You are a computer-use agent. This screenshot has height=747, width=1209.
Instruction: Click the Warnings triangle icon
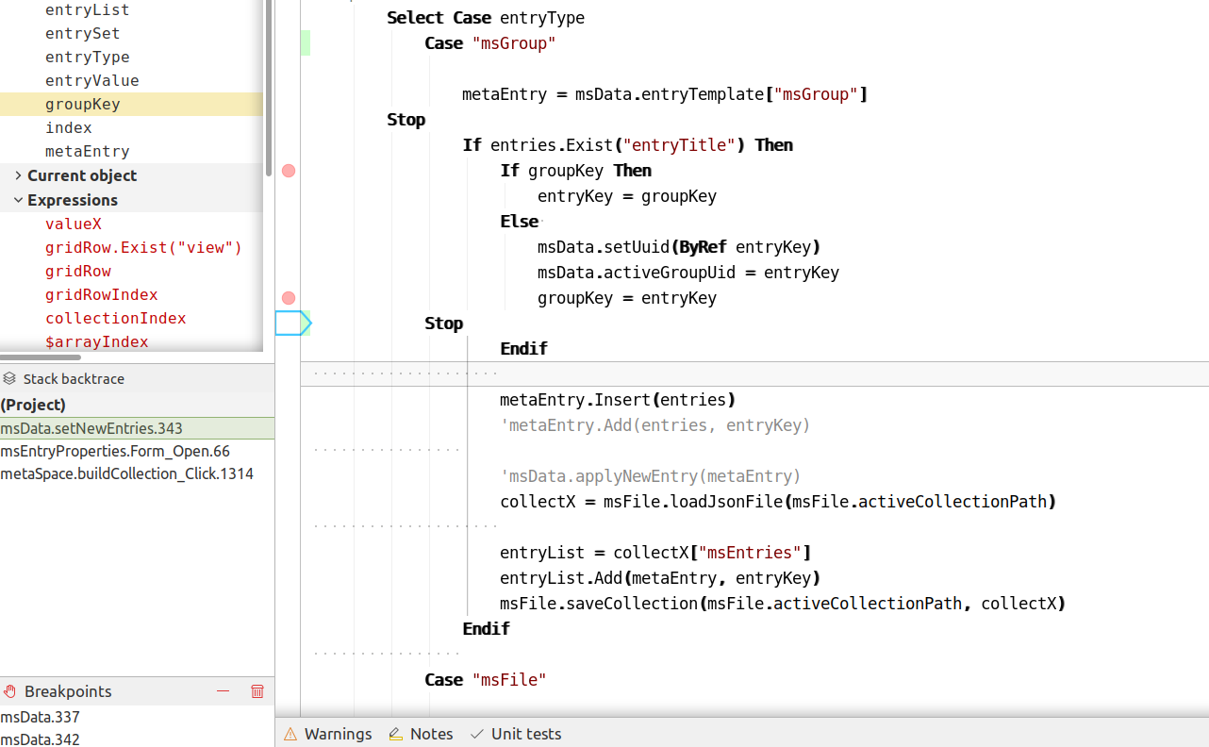290,734
